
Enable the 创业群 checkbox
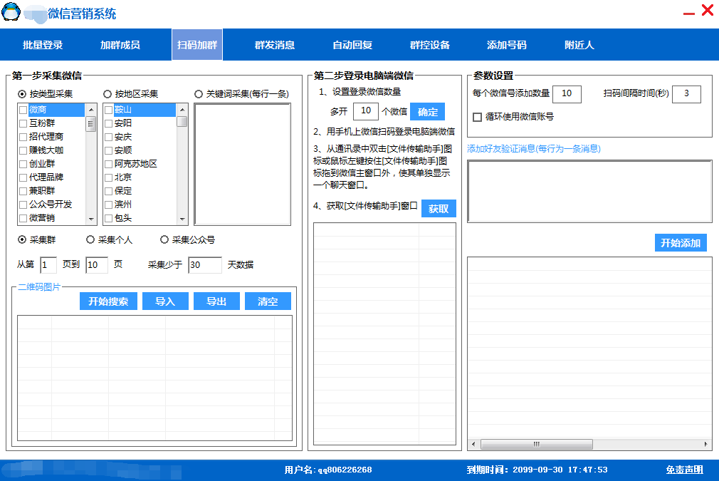tap(23, 165)
